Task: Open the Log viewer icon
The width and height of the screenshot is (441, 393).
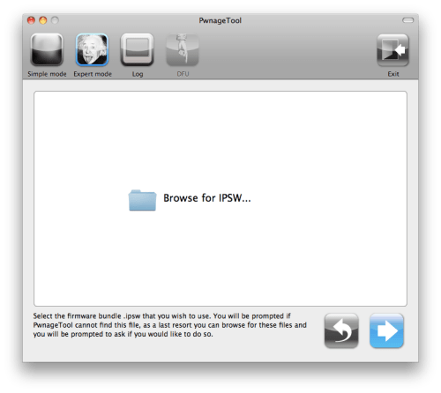Action: pos(138,49)
